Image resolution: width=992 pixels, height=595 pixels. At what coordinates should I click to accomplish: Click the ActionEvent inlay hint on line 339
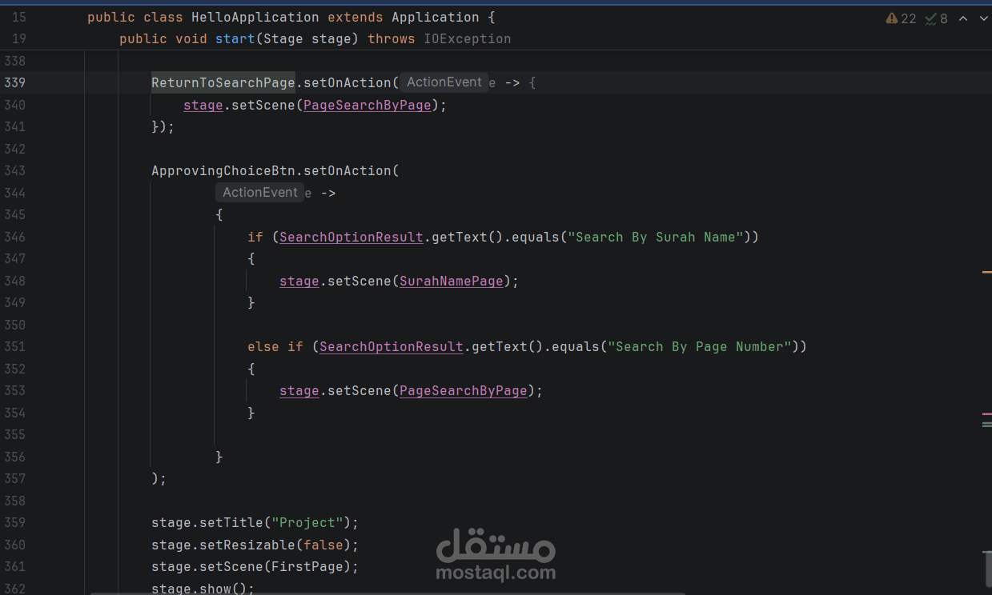point(444,82)
